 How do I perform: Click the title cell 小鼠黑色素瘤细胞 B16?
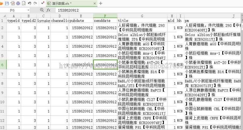pos(142,74)
